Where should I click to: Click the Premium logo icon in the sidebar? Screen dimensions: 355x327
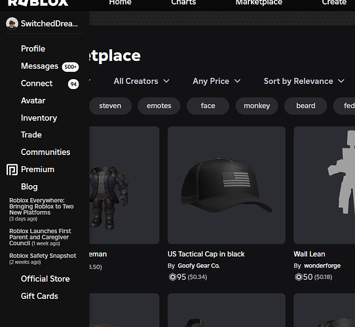tap(12, 169)
